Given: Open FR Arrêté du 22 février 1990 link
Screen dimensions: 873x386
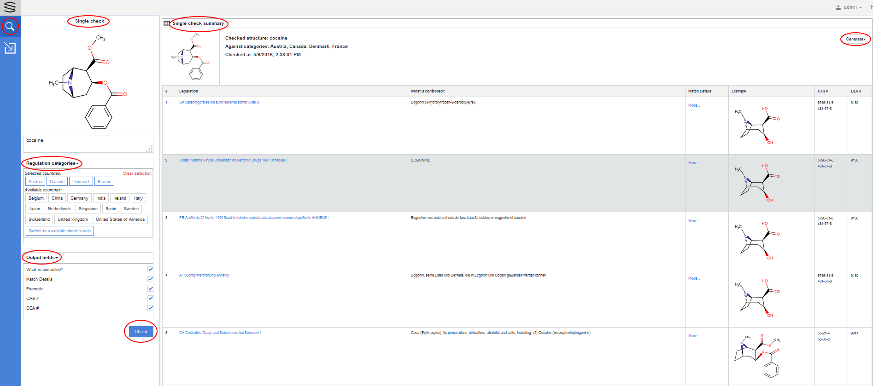Looking at the screenshot, I should (x=254, y=218).
